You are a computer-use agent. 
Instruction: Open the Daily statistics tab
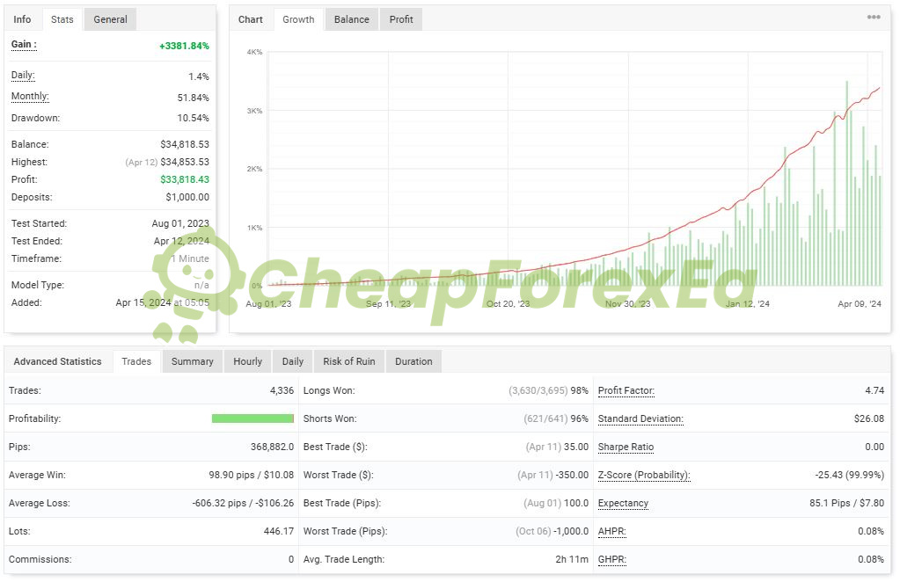[293, 362]
